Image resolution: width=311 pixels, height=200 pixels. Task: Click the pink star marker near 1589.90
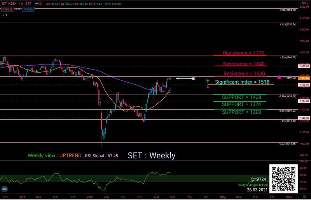coord(279,77)
